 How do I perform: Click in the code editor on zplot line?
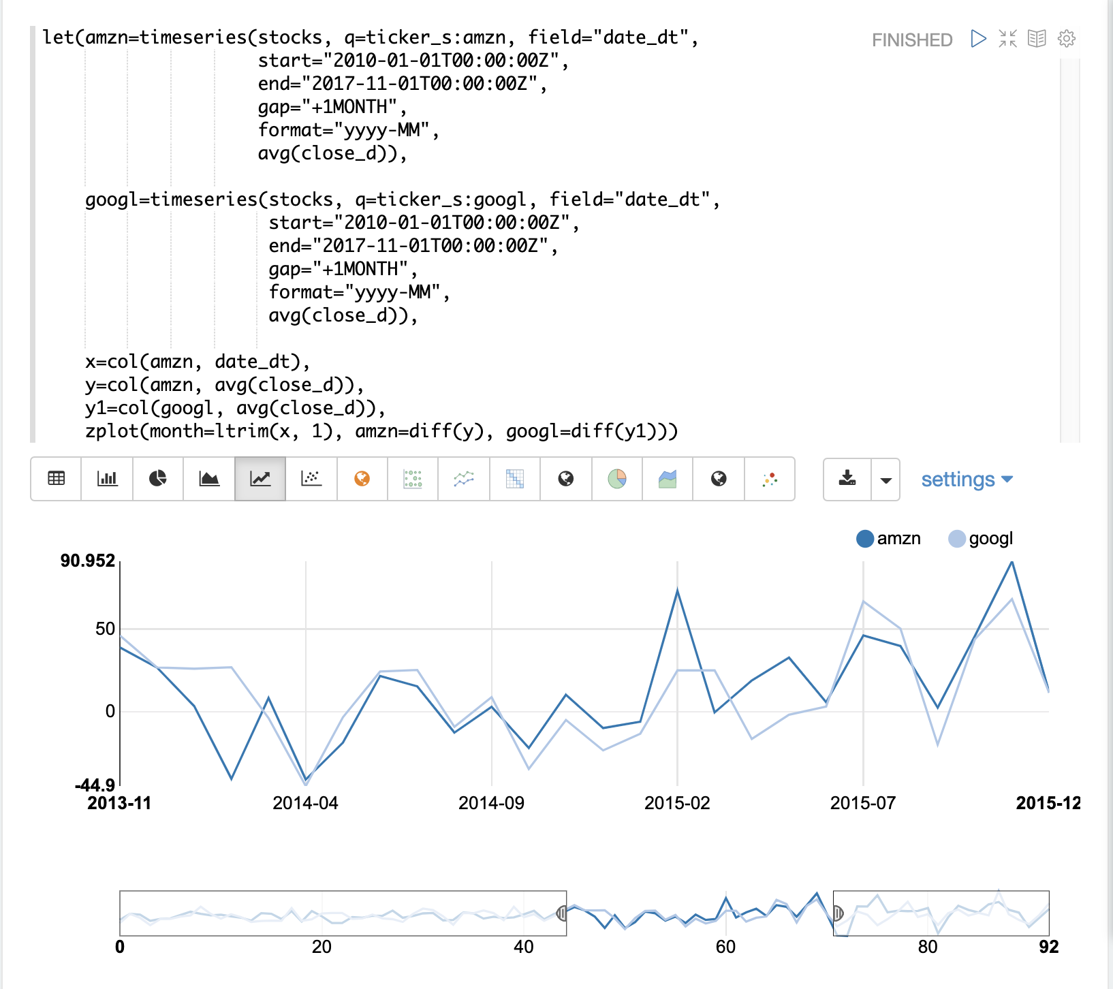click(381, 431)
